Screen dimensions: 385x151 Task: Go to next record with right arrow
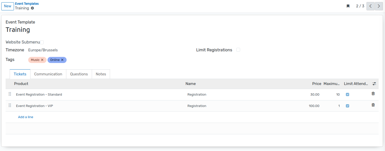[379, 6]
